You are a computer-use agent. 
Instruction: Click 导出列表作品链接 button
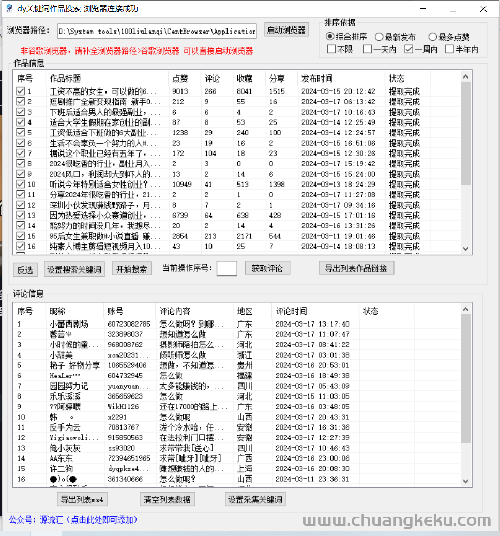click(x=356, y=268)
